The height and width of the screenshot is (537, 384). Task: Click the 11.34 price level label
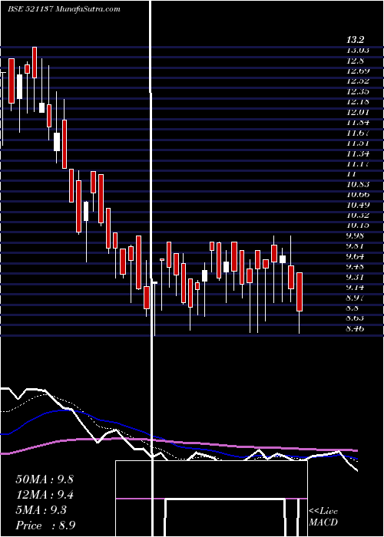click(x=358, y=153)
